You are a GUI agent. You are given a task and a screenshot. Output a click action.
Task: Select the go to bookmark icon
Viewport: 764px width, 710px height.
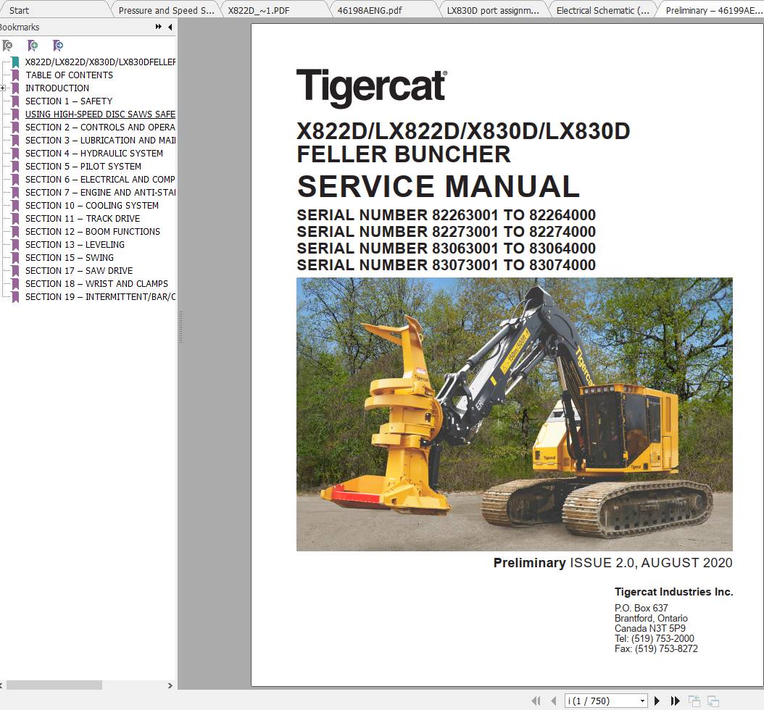58,46
